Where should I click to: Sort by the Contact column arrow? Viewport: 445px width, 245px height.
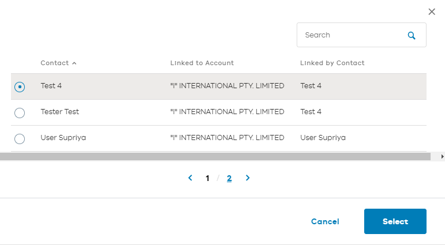tap(74, 63)
